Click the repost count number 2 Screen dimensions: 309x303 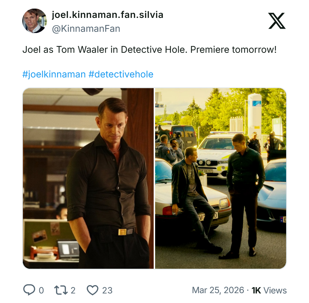73,290
